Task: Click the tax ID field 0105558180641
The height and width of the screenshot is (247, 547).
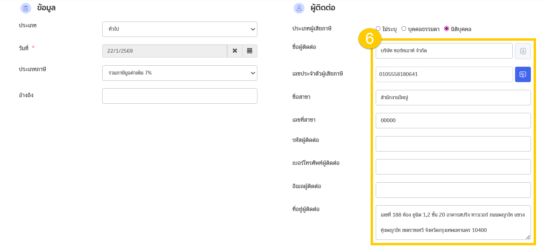Action: [444, 75]
